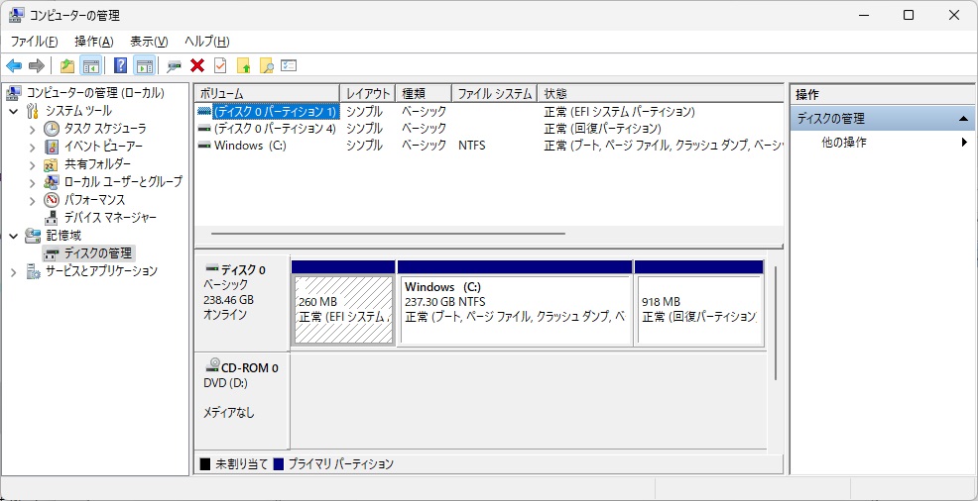Select the 918 MB recovery partition block
Image resolution: width=978 pixels, height=501 pixels.
[x=699, y=310]
